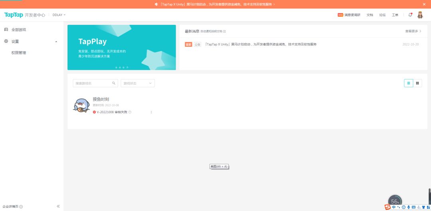
Task: Open the 黑马计划 announcement in the news list
Action: 261,44
